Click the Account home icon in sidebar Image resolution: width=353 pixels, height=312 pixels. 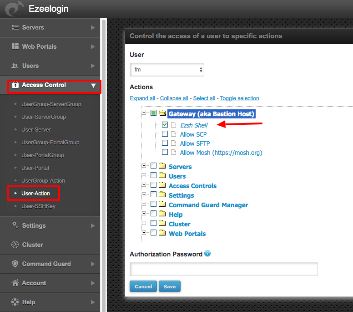15,283
